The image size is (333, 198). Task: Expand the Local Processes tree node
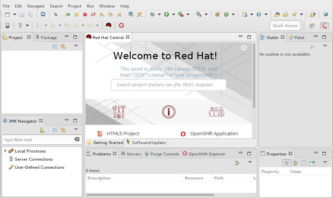tap(6, 151)
